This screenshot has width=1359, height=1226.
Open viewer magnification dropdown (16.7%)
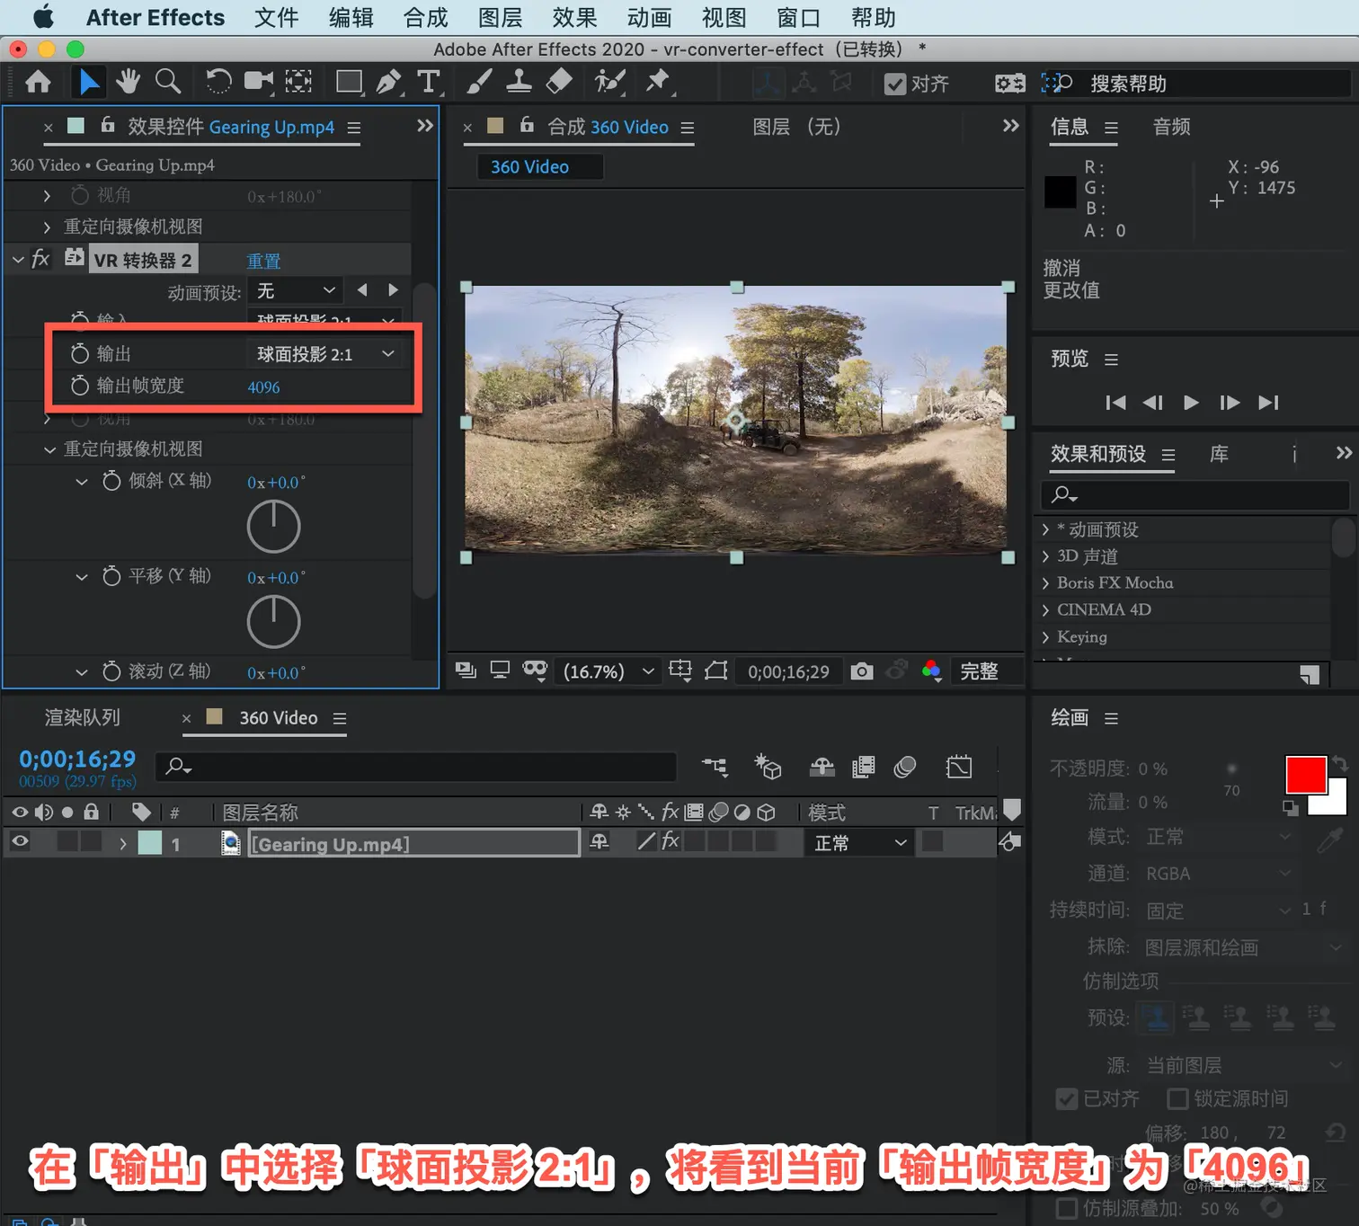[x=608, y=671]
